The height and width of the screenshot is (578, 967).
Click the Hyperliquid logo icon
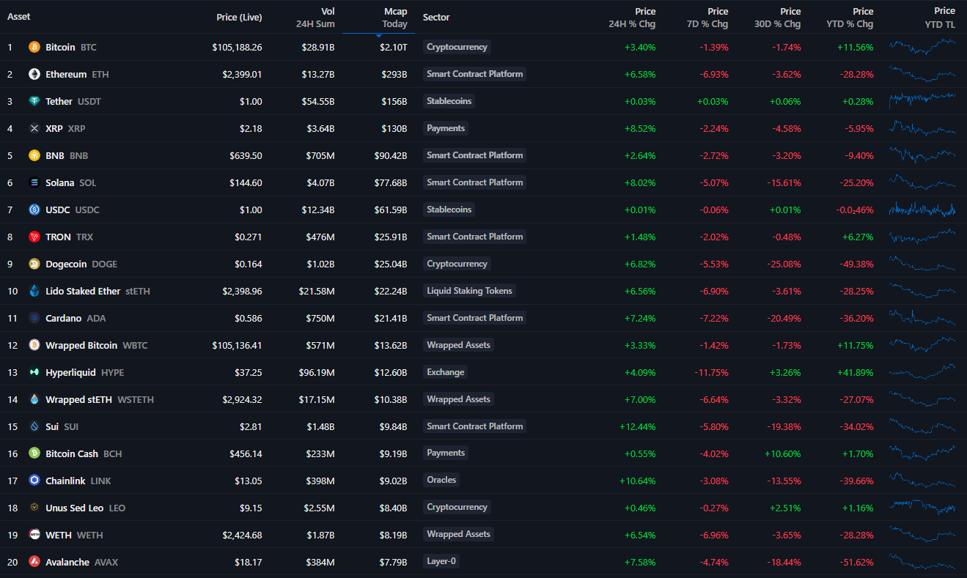pyautogui.click(x=34, y=372)
